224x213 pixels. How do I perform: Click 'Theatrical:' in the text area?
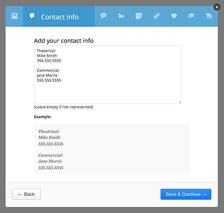[46, 51]
